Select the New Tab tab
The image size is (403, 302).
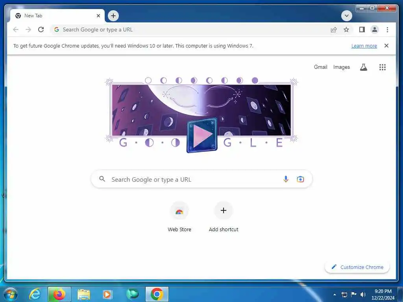coord(57,16)
